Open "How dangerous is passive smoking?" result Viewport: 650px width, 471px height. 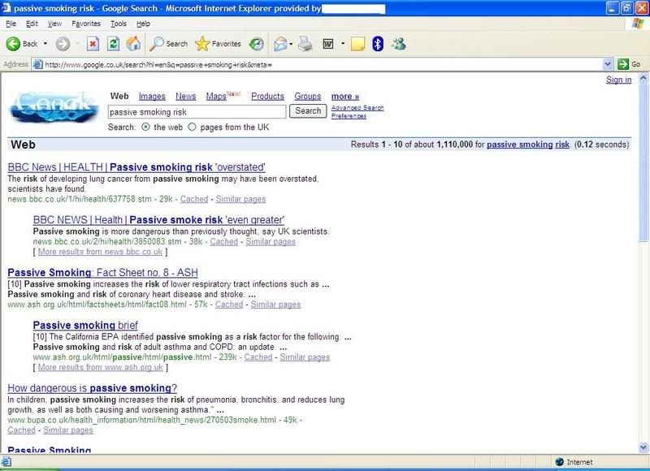pos(93,388)
